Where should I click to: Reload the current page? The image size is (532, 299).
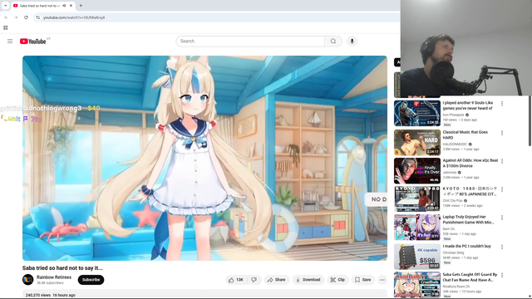point(26,17)
